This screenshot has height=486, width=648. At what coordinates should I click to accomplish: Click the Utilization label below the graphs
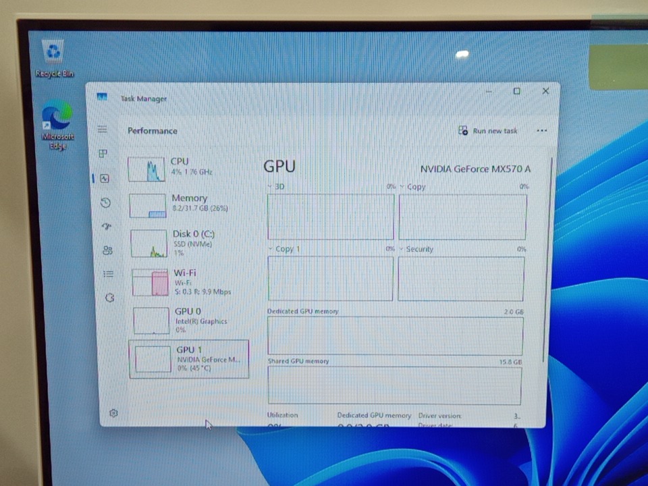click(x=282, y=415)
